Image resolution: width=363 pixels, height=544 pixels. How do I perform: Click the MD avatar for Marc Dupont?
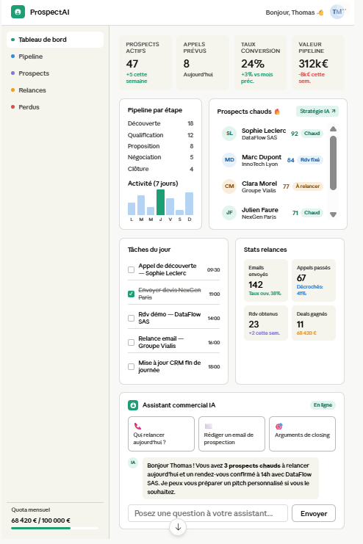click(229, 159)
